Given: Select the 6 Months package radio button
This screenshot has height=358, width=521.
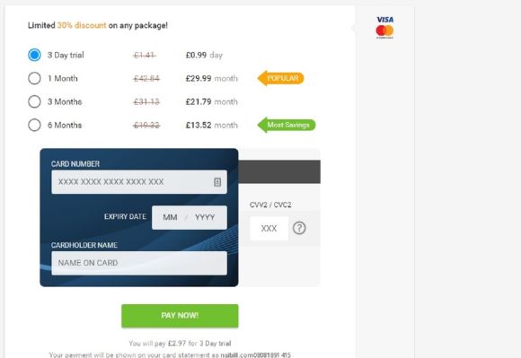Looking at the screenshot, I should (34, 125).
